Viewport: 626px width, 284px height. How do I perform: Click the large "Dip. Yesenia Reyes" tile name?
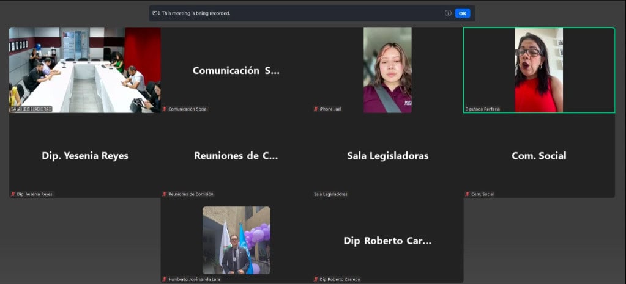coord(85,156)
